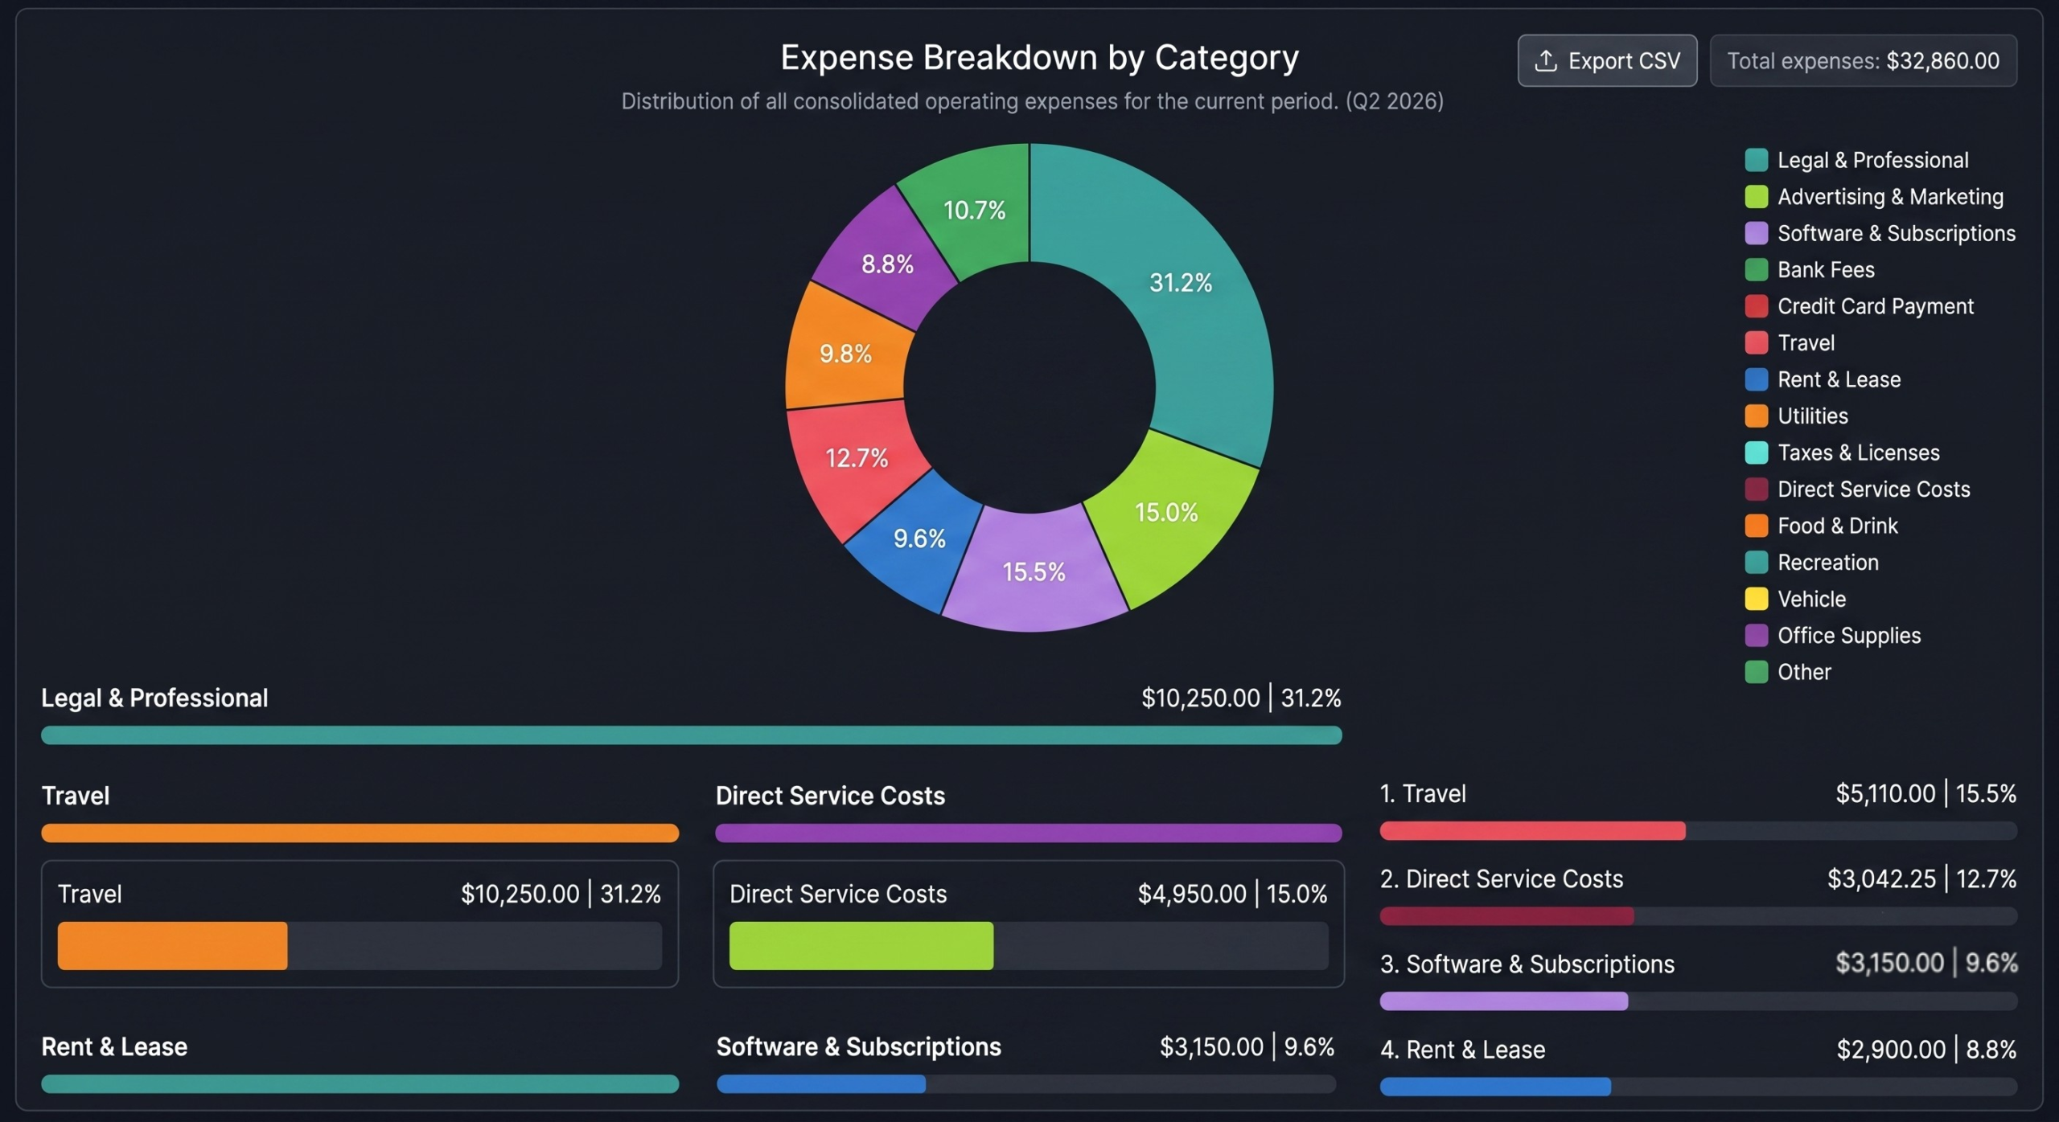The image size is (2059, 1122).
Task: Click bold Rent & Lease group heading
Action: [x=114, y=1046]
